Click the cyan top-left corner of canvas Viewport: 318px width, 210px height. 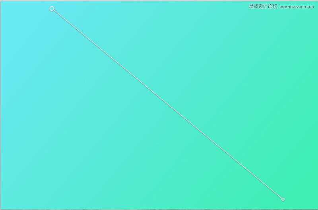[2, 2]
